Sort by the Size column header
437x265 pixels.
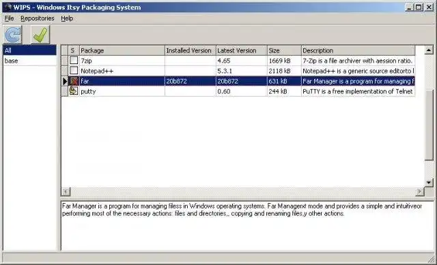click(x=284, y=50)
